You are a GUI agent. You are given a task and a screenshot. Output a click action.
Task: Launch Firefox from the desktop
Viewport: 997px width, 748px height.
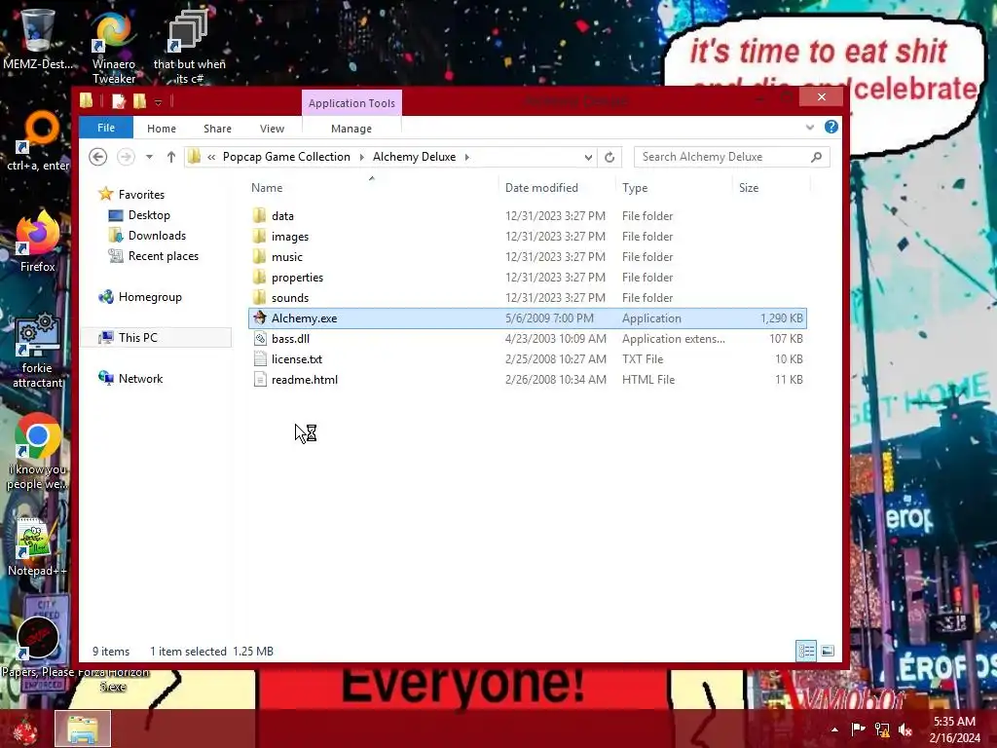pyautogui.click(x=38, y=242)
